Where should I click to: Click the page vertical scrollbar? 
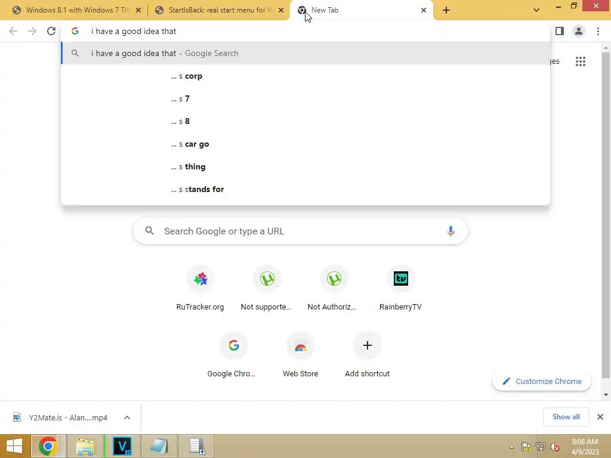606,215
